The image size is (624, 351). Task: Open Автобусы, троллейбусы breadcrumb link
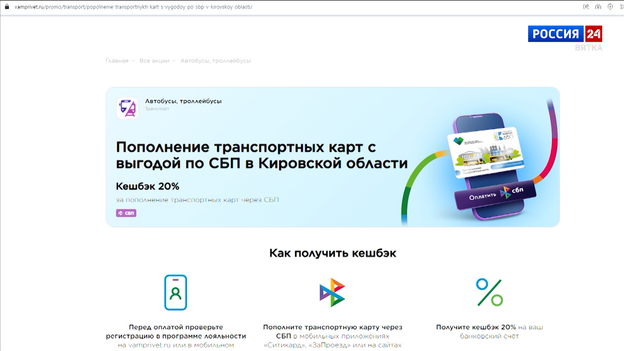215,61
